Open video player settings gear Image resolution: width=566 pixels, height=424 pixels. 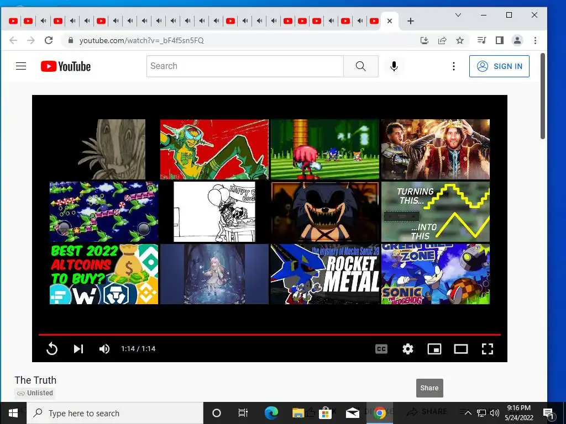(x=408, y=349)
